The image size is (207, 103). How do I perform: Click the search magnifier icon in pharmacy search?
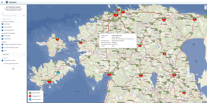[x=24, y=16]
